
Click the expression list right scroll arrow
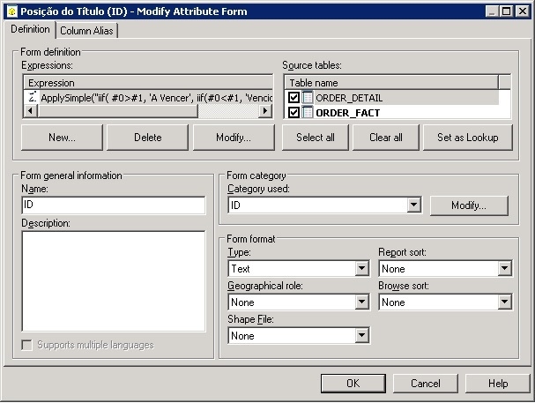coord(265,111)
